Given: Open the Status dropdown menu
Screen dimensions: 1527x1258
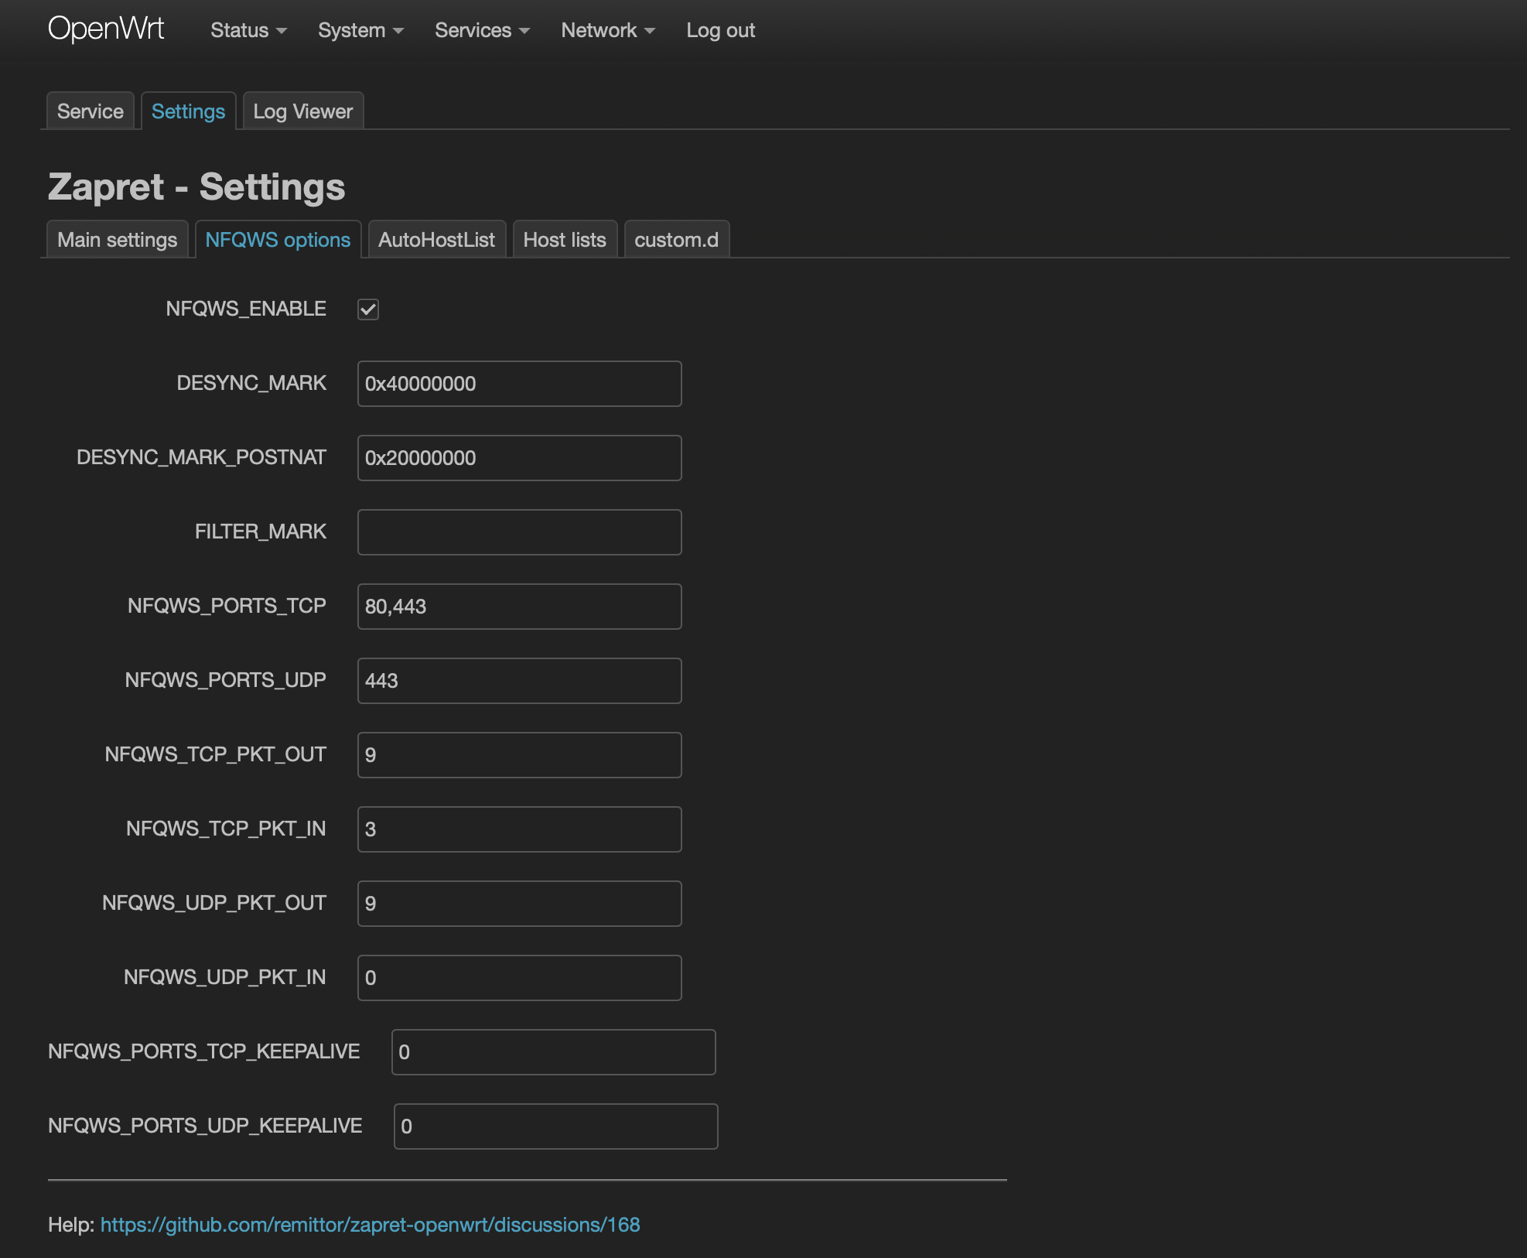Looking at the screenshot, I should tap(248, 30).
